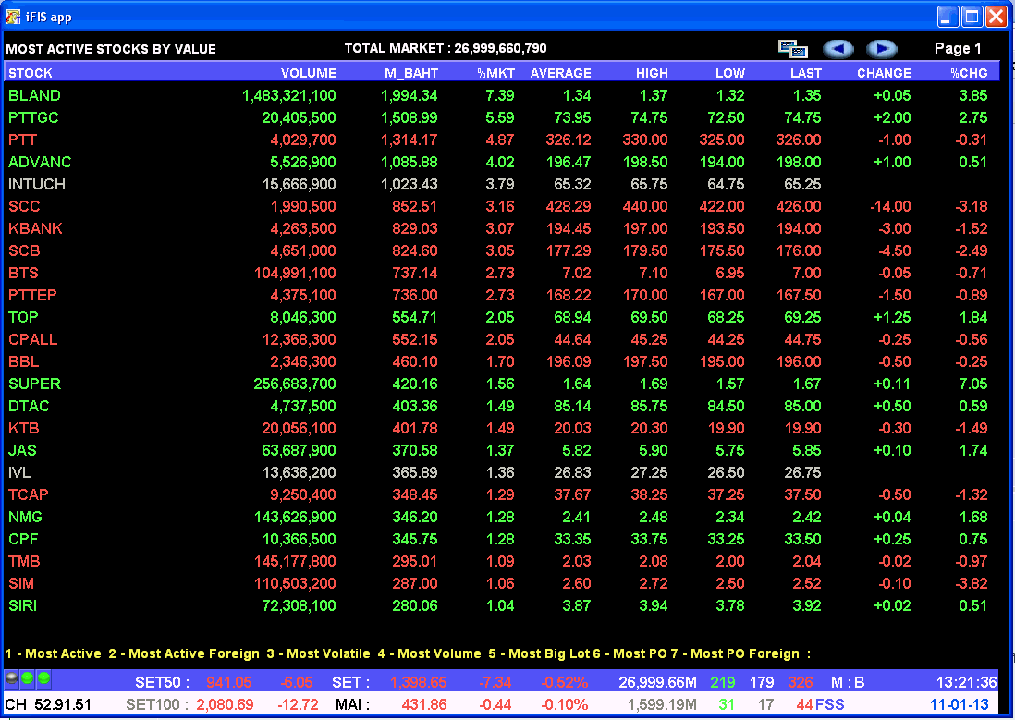This screenshot has width=1015, height=720.
Task: Select the PTTEP stock symbol
Action: click(x=32, y=295)
